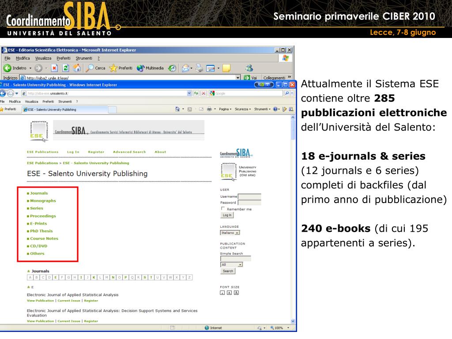This screenshot has width=452, height=339.
Task: Click Username input field
Action: [x=249, y=196]
